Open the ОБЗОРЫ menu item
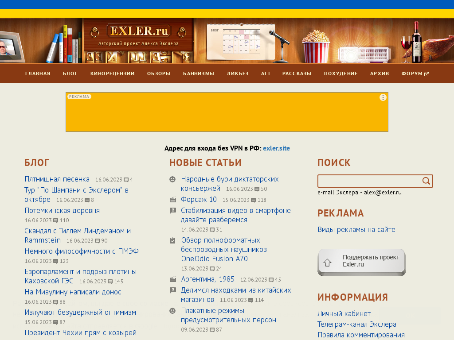 (159, 74)
